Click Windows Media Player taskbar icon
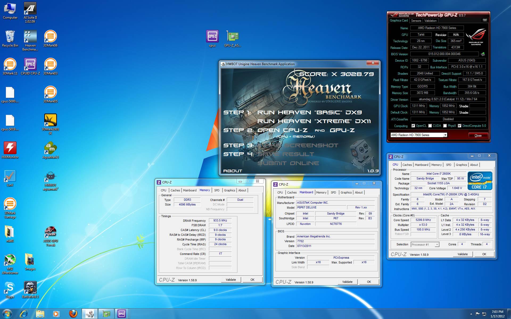The image size is (511, 319). (56, 314)
